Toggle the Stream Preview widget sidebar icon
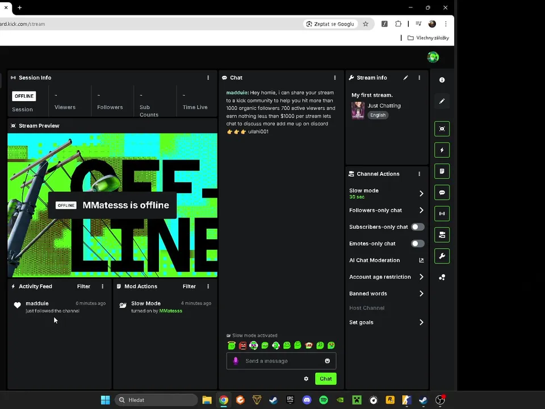The width and height of the screenshot is (545, 409). coord(442,129)
